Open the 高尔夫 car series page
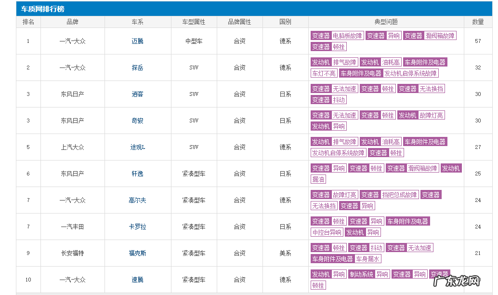The image size is (498, 295). [138, 200]
